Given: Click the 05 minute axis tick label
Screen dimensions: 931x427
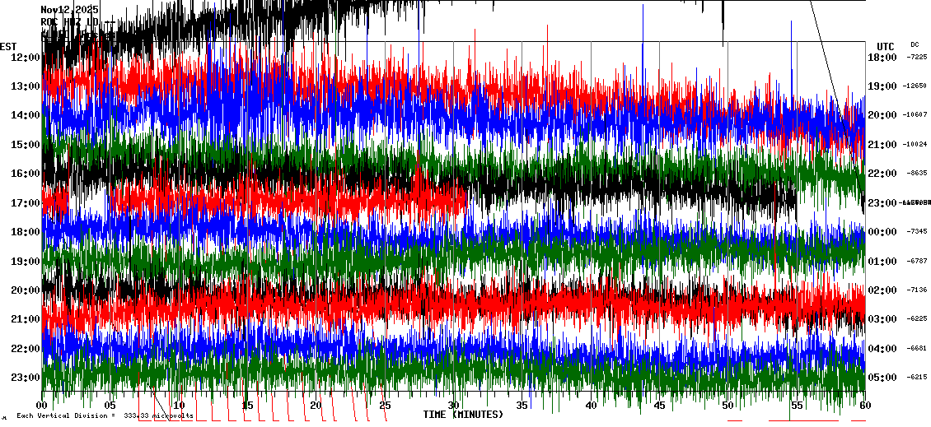Looking at the screenshot, I should (110, 406).
